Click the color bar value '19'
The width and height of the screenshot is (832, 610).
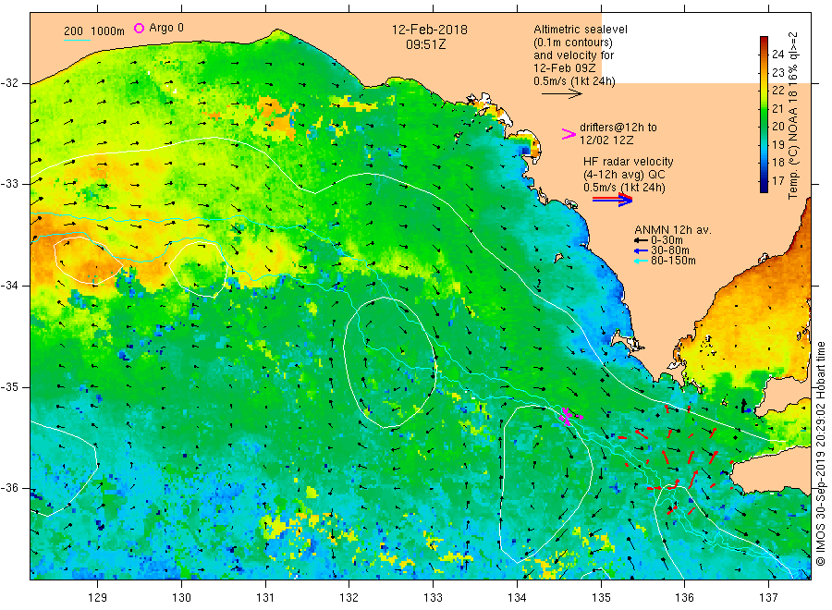777,144
